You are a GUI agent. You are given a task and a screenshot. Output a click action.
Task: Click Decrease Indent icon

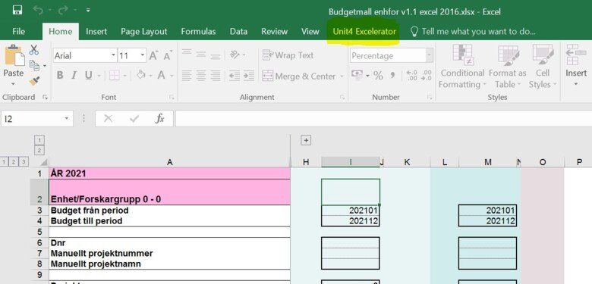click(x=234, y=76)
